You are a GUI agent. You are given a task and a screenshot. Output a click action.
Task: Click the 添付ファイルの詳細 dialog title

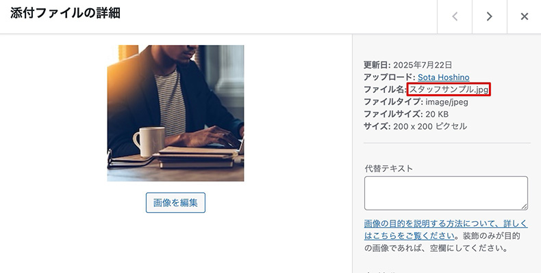pos(65,13)
